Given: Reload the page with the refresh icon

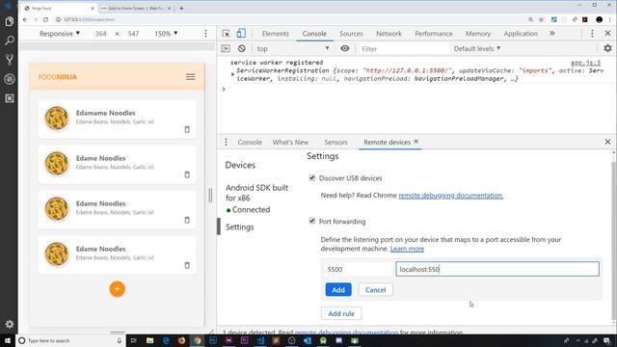Looking at the screenshot, I should click(45, 19).
